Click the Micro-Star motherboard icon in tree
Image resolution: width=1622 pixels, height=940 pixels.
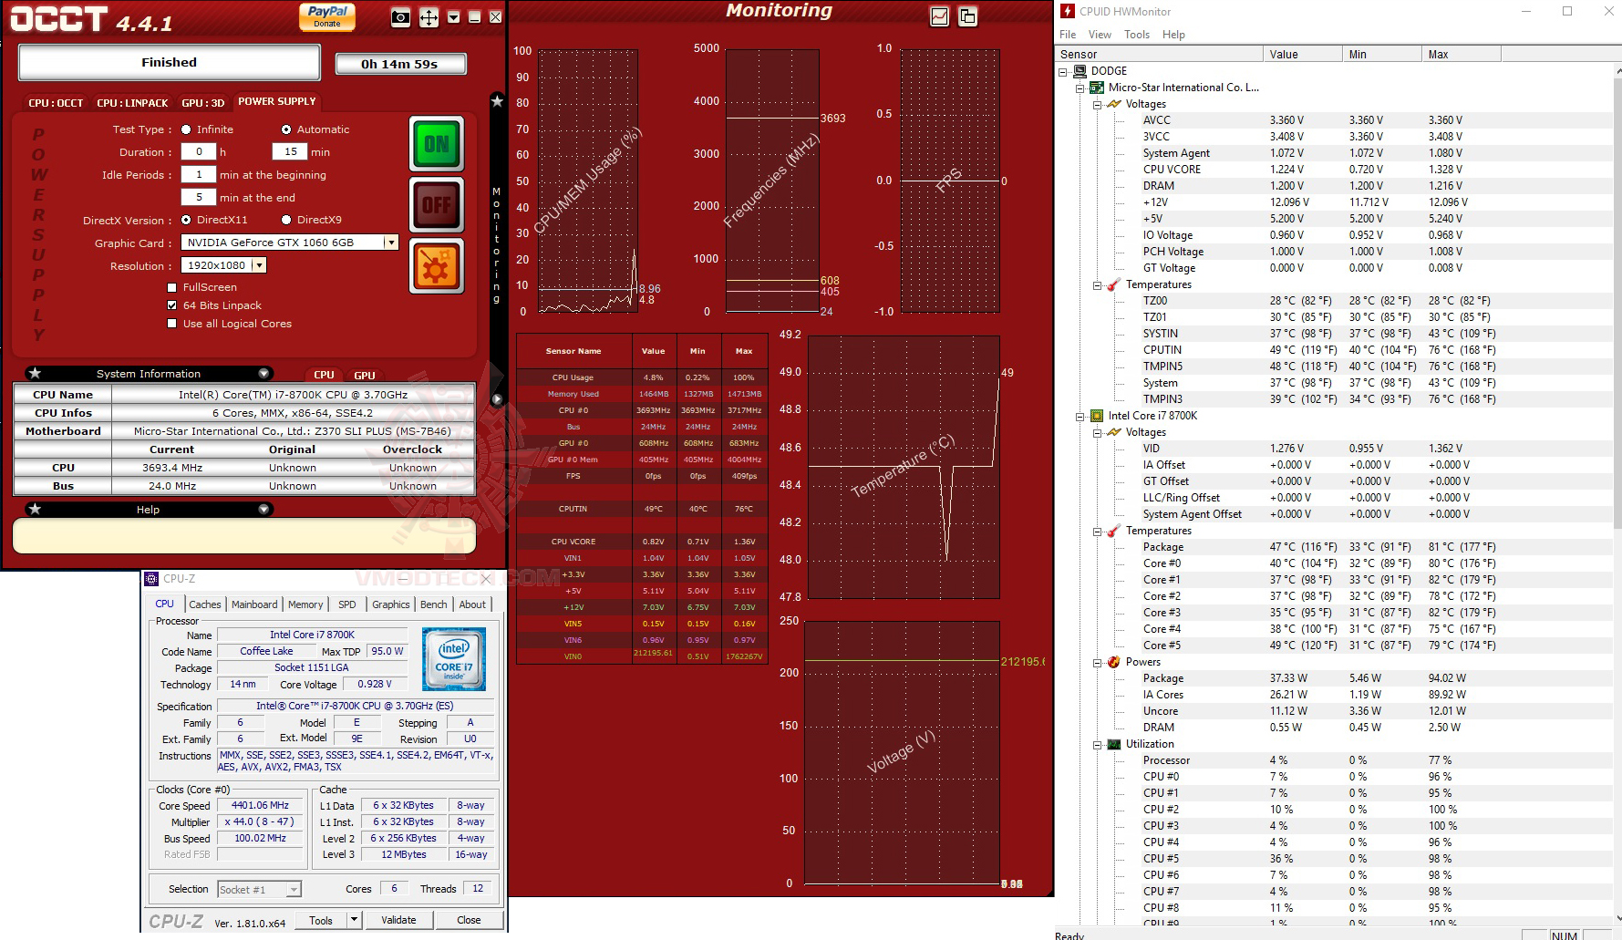(x=1098, y=88)
